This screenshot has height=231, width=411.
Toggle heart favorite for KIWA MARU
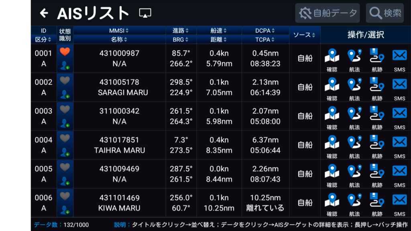(65, 196)
